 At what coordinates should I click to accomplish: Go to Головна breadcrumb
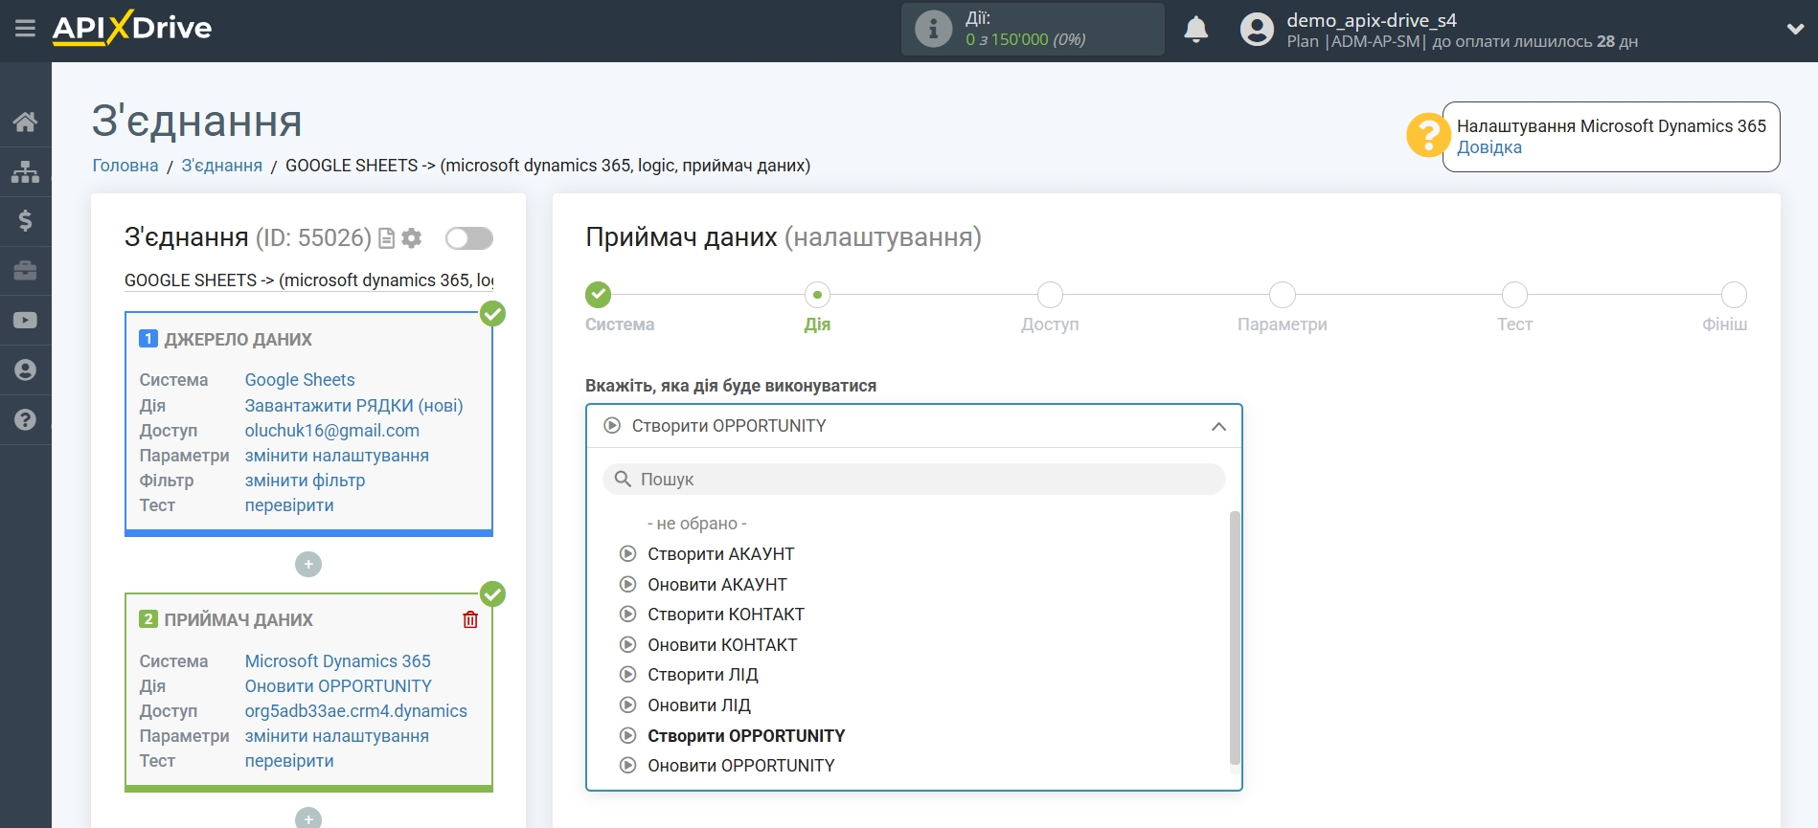[x=125, y=166]
